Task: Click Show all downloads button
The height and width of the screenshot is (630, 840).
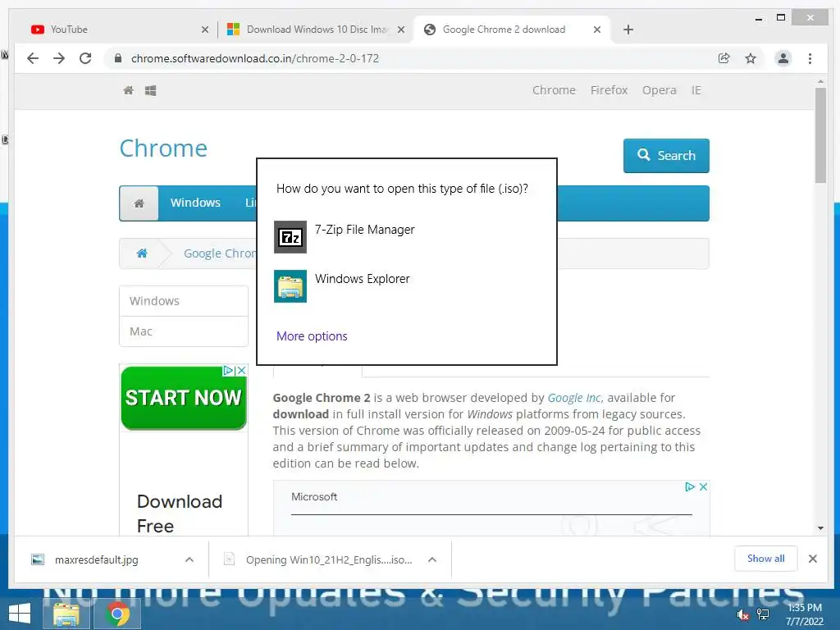Action: (x=765, y=559)
